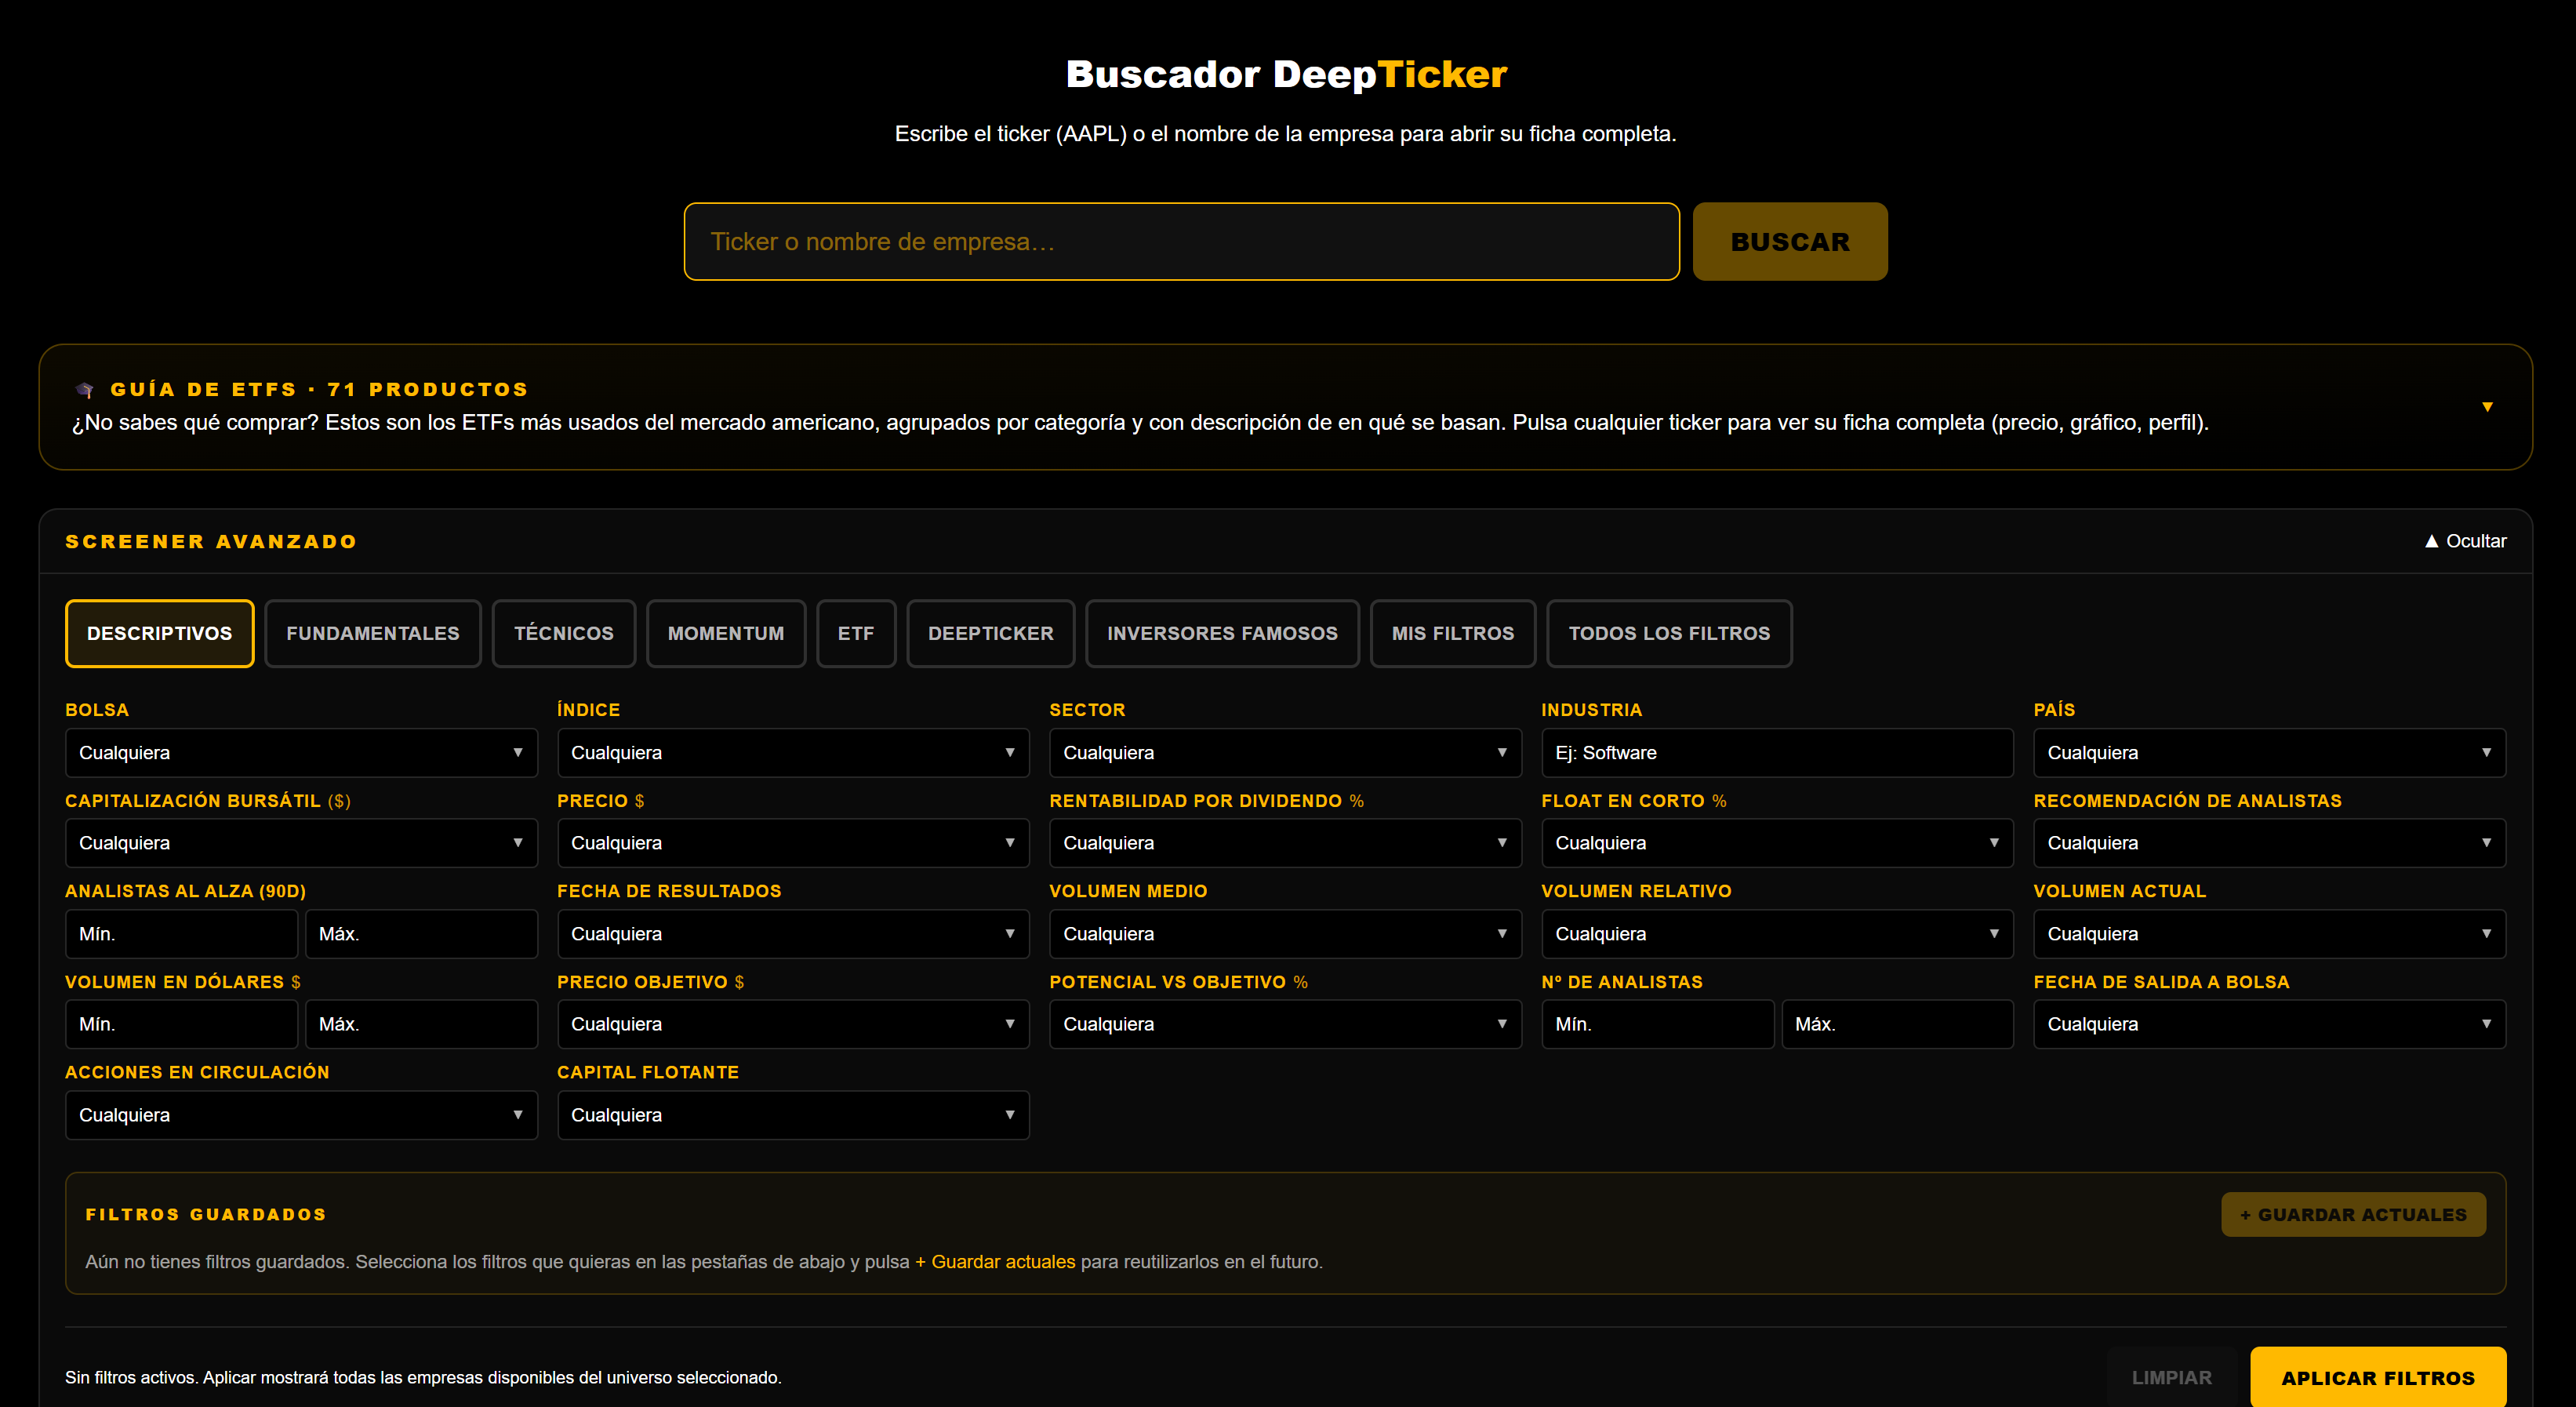Screen dimensions: 2576x1407
Task: Switch to the Fundamentales tab
Action: [373, 633]
